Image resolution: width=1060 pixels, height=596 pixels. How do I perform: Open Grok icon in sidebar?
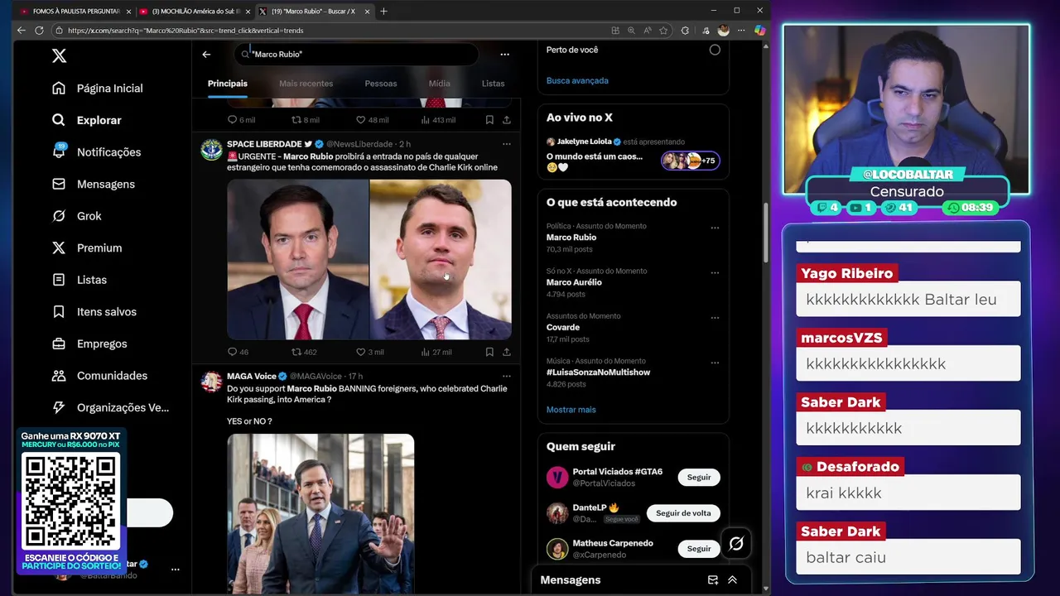59,216
